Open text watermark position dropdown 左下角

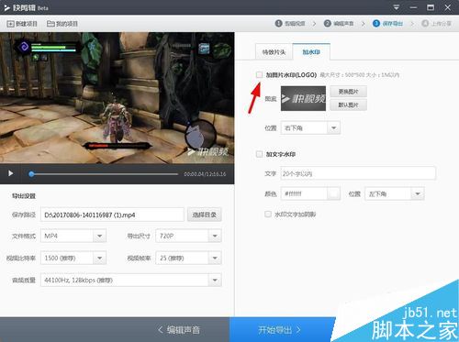pyautogui.click(x=395, y=193)
